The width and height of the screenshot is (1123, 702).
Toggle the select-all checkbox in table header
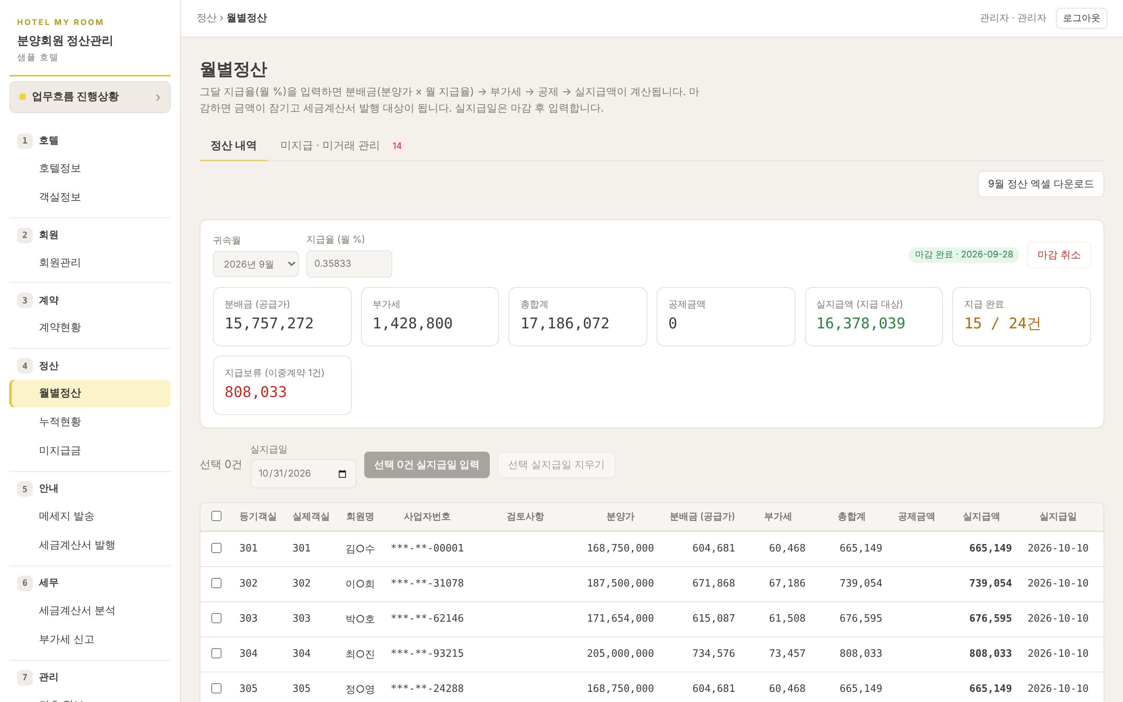tap(216, 516)
